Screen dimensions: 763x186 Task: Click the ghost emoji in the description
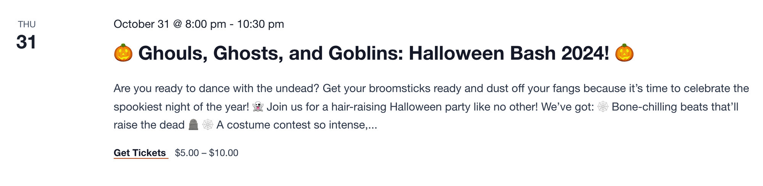tap(258, 107)
